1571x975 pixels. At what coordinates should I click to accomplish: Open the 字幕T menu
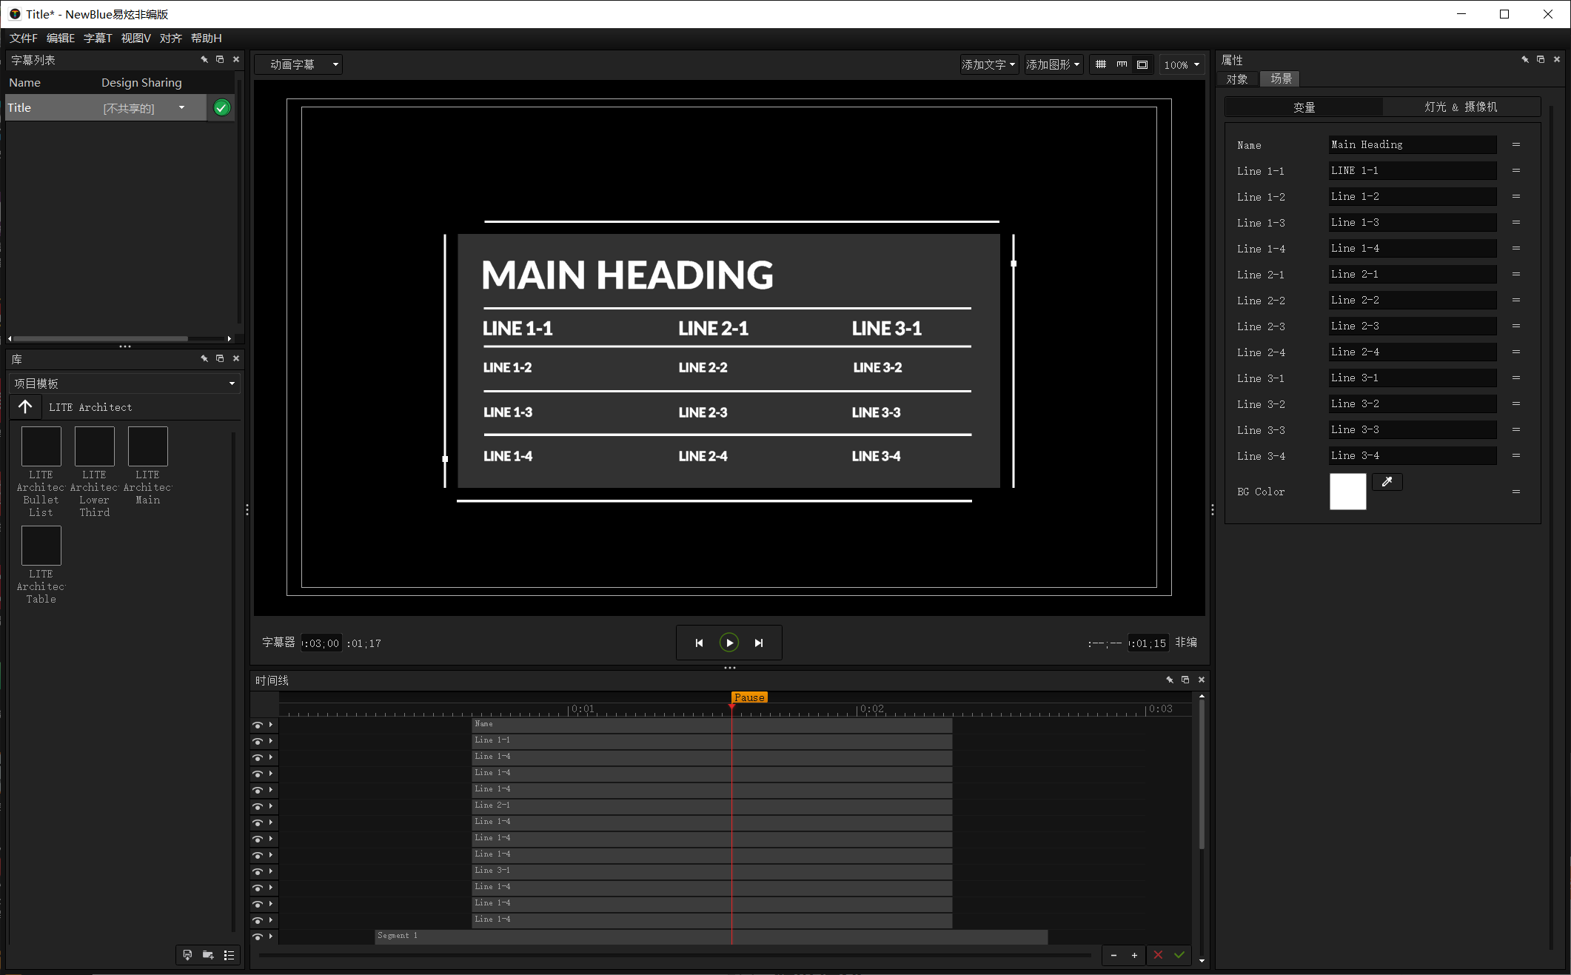pos(98,38)
